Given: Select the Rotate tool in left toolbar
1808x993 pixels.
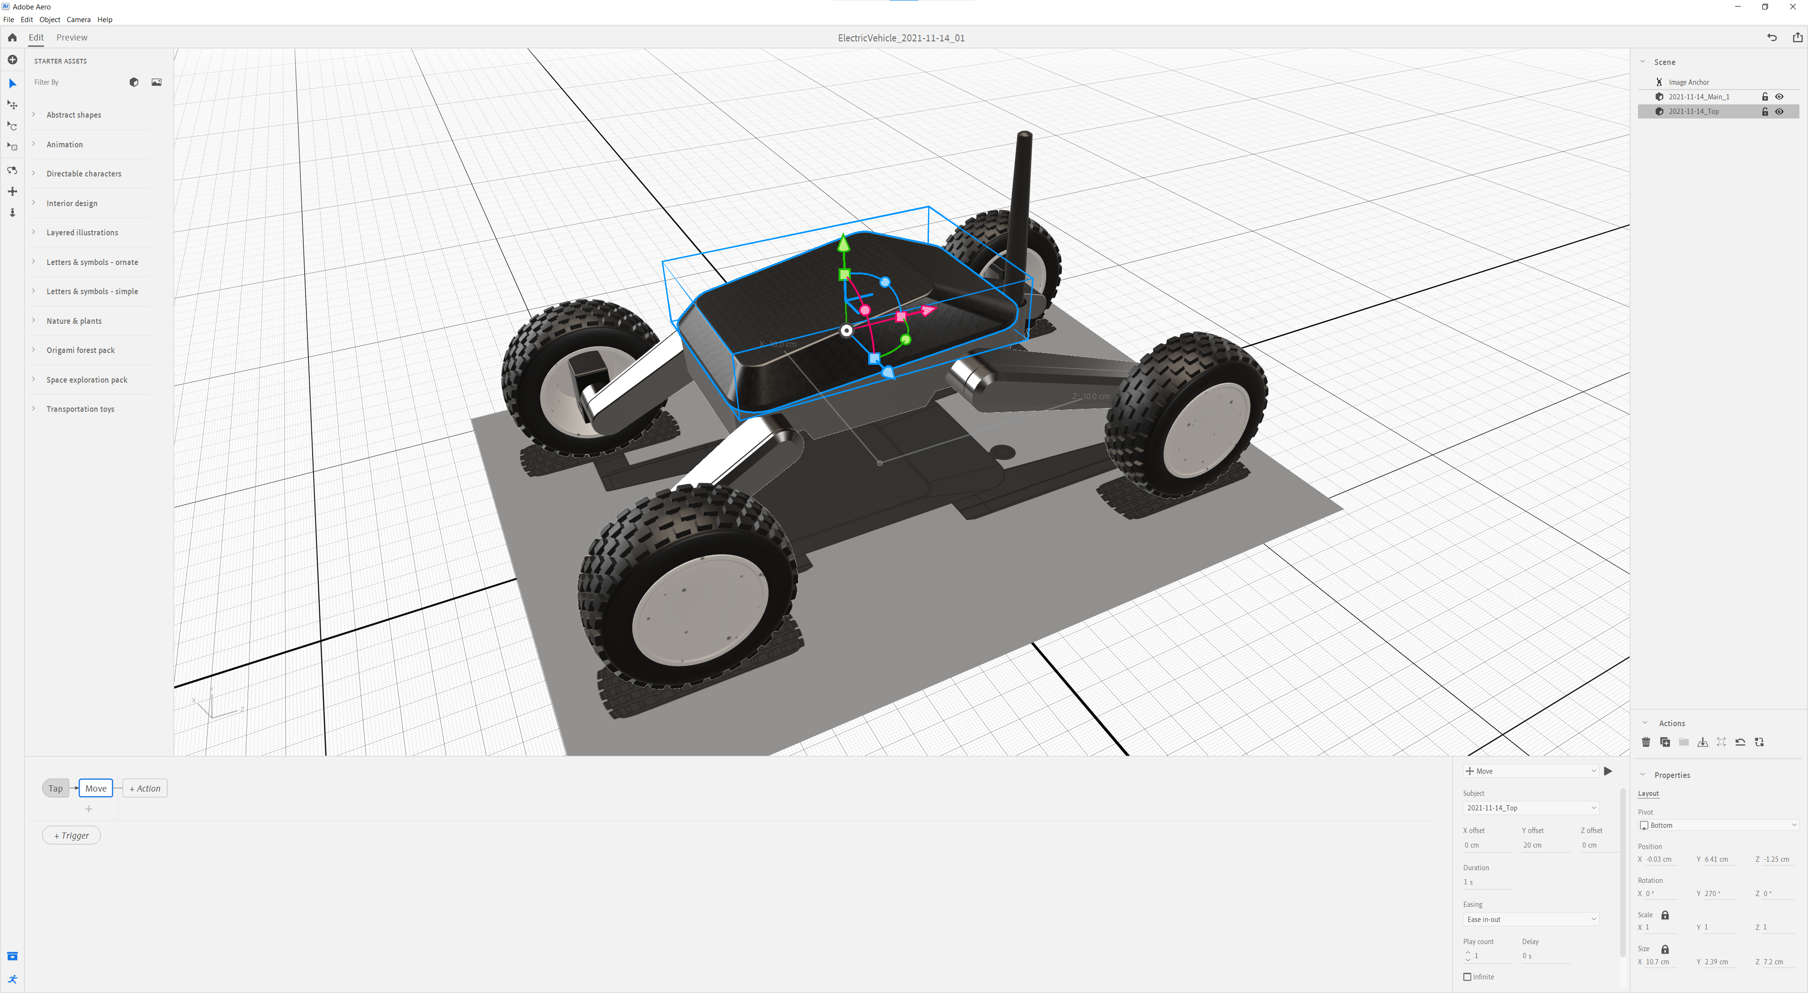Looking at the screenshot, I should point(12,126).
